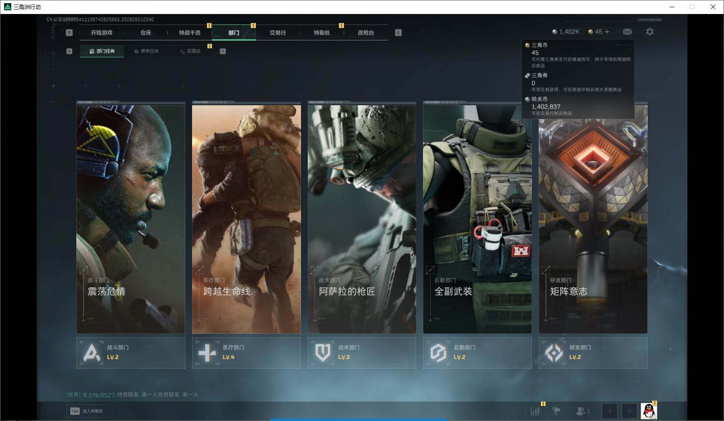Open the 赛季任务 sub-tab
The image size is (724, 421).
146,51
